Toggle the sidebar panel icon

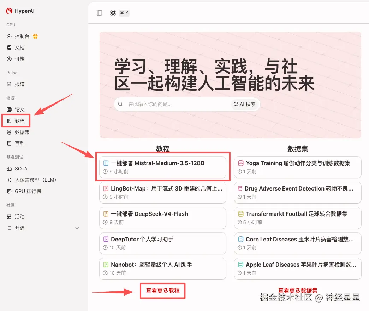coord(100,13)
